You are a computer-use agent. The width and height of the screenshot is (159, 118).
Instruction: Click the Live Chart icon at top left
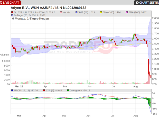coord(2,3)
